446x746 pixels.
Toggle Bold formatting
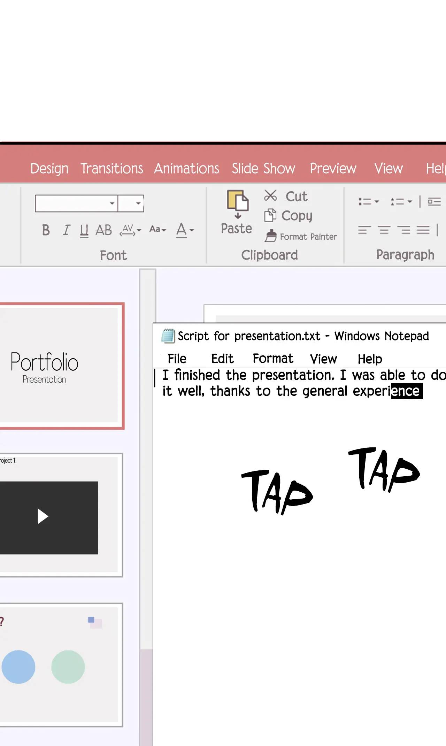pos(46,230)
